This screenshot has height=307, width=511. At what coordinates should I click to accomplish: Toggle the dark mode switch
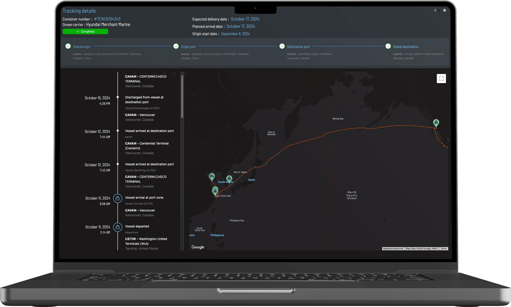click(437, 10)
